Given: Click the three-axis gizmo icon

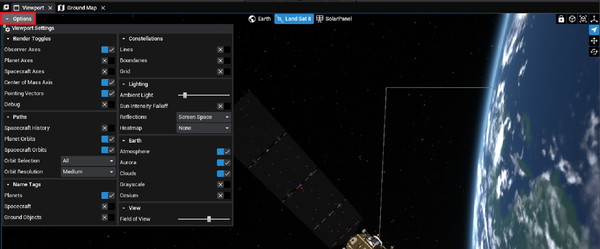Looking at the screenshot, I should pos(594,19).
